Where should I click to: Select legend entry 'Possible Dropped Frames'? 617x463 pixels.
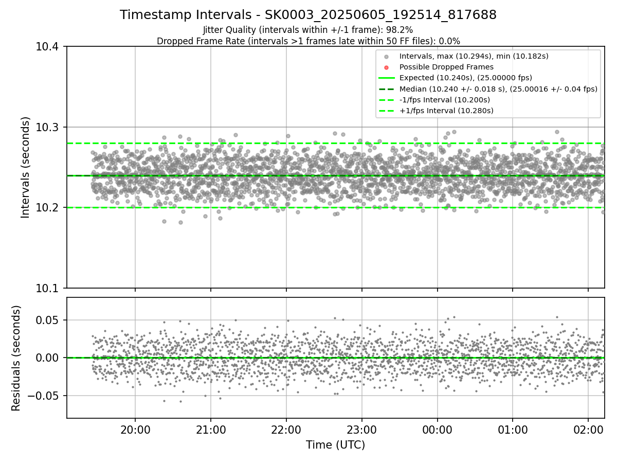point(446,67)
